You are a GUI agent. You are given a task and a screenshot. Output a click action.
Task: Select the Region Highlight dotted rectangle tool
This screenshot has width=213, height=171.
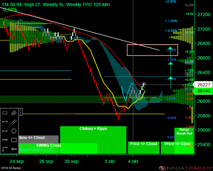[5, 113]
